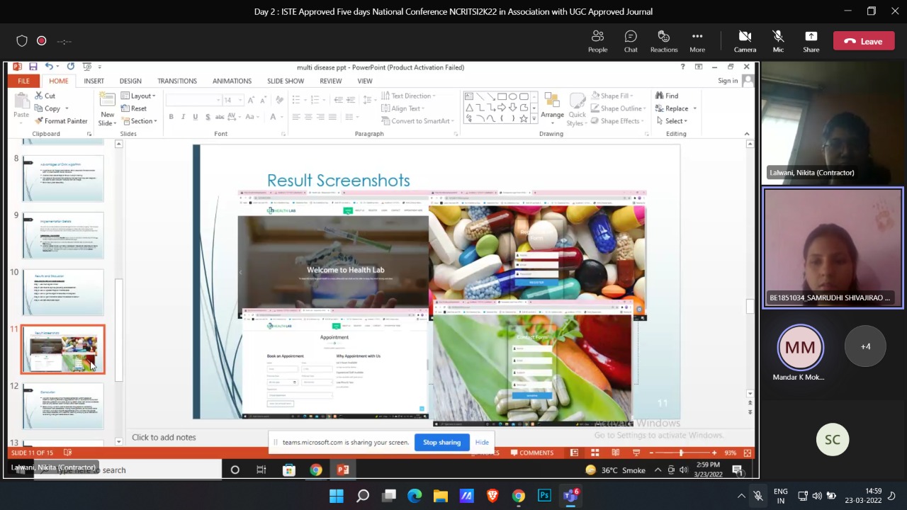
Task: Toggle the microphone muted tray icon
Action: tap(757, 496)
